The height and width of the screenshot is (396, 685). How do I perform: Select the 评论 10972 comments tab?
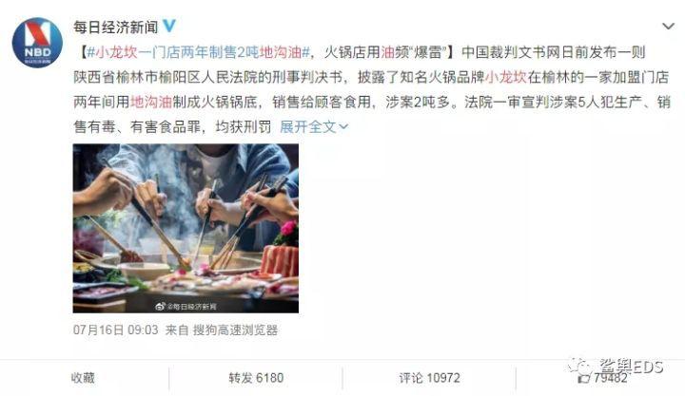click(x=429, y=378)
